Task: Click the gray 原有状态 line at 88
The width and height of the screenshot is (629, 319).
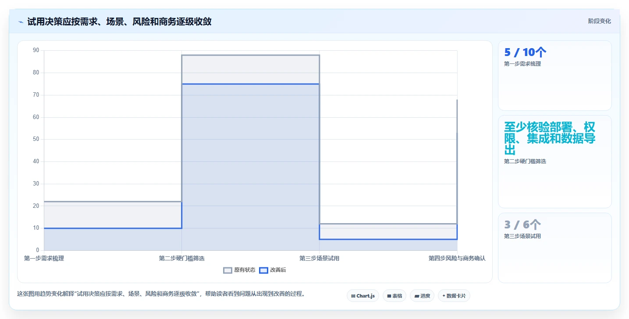Action: click(250, 55)
